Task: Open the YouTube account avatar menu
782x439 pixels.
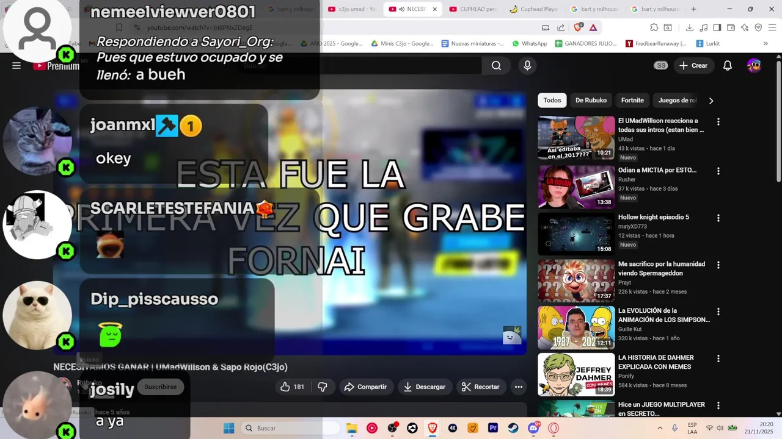Action: (754, 66)
